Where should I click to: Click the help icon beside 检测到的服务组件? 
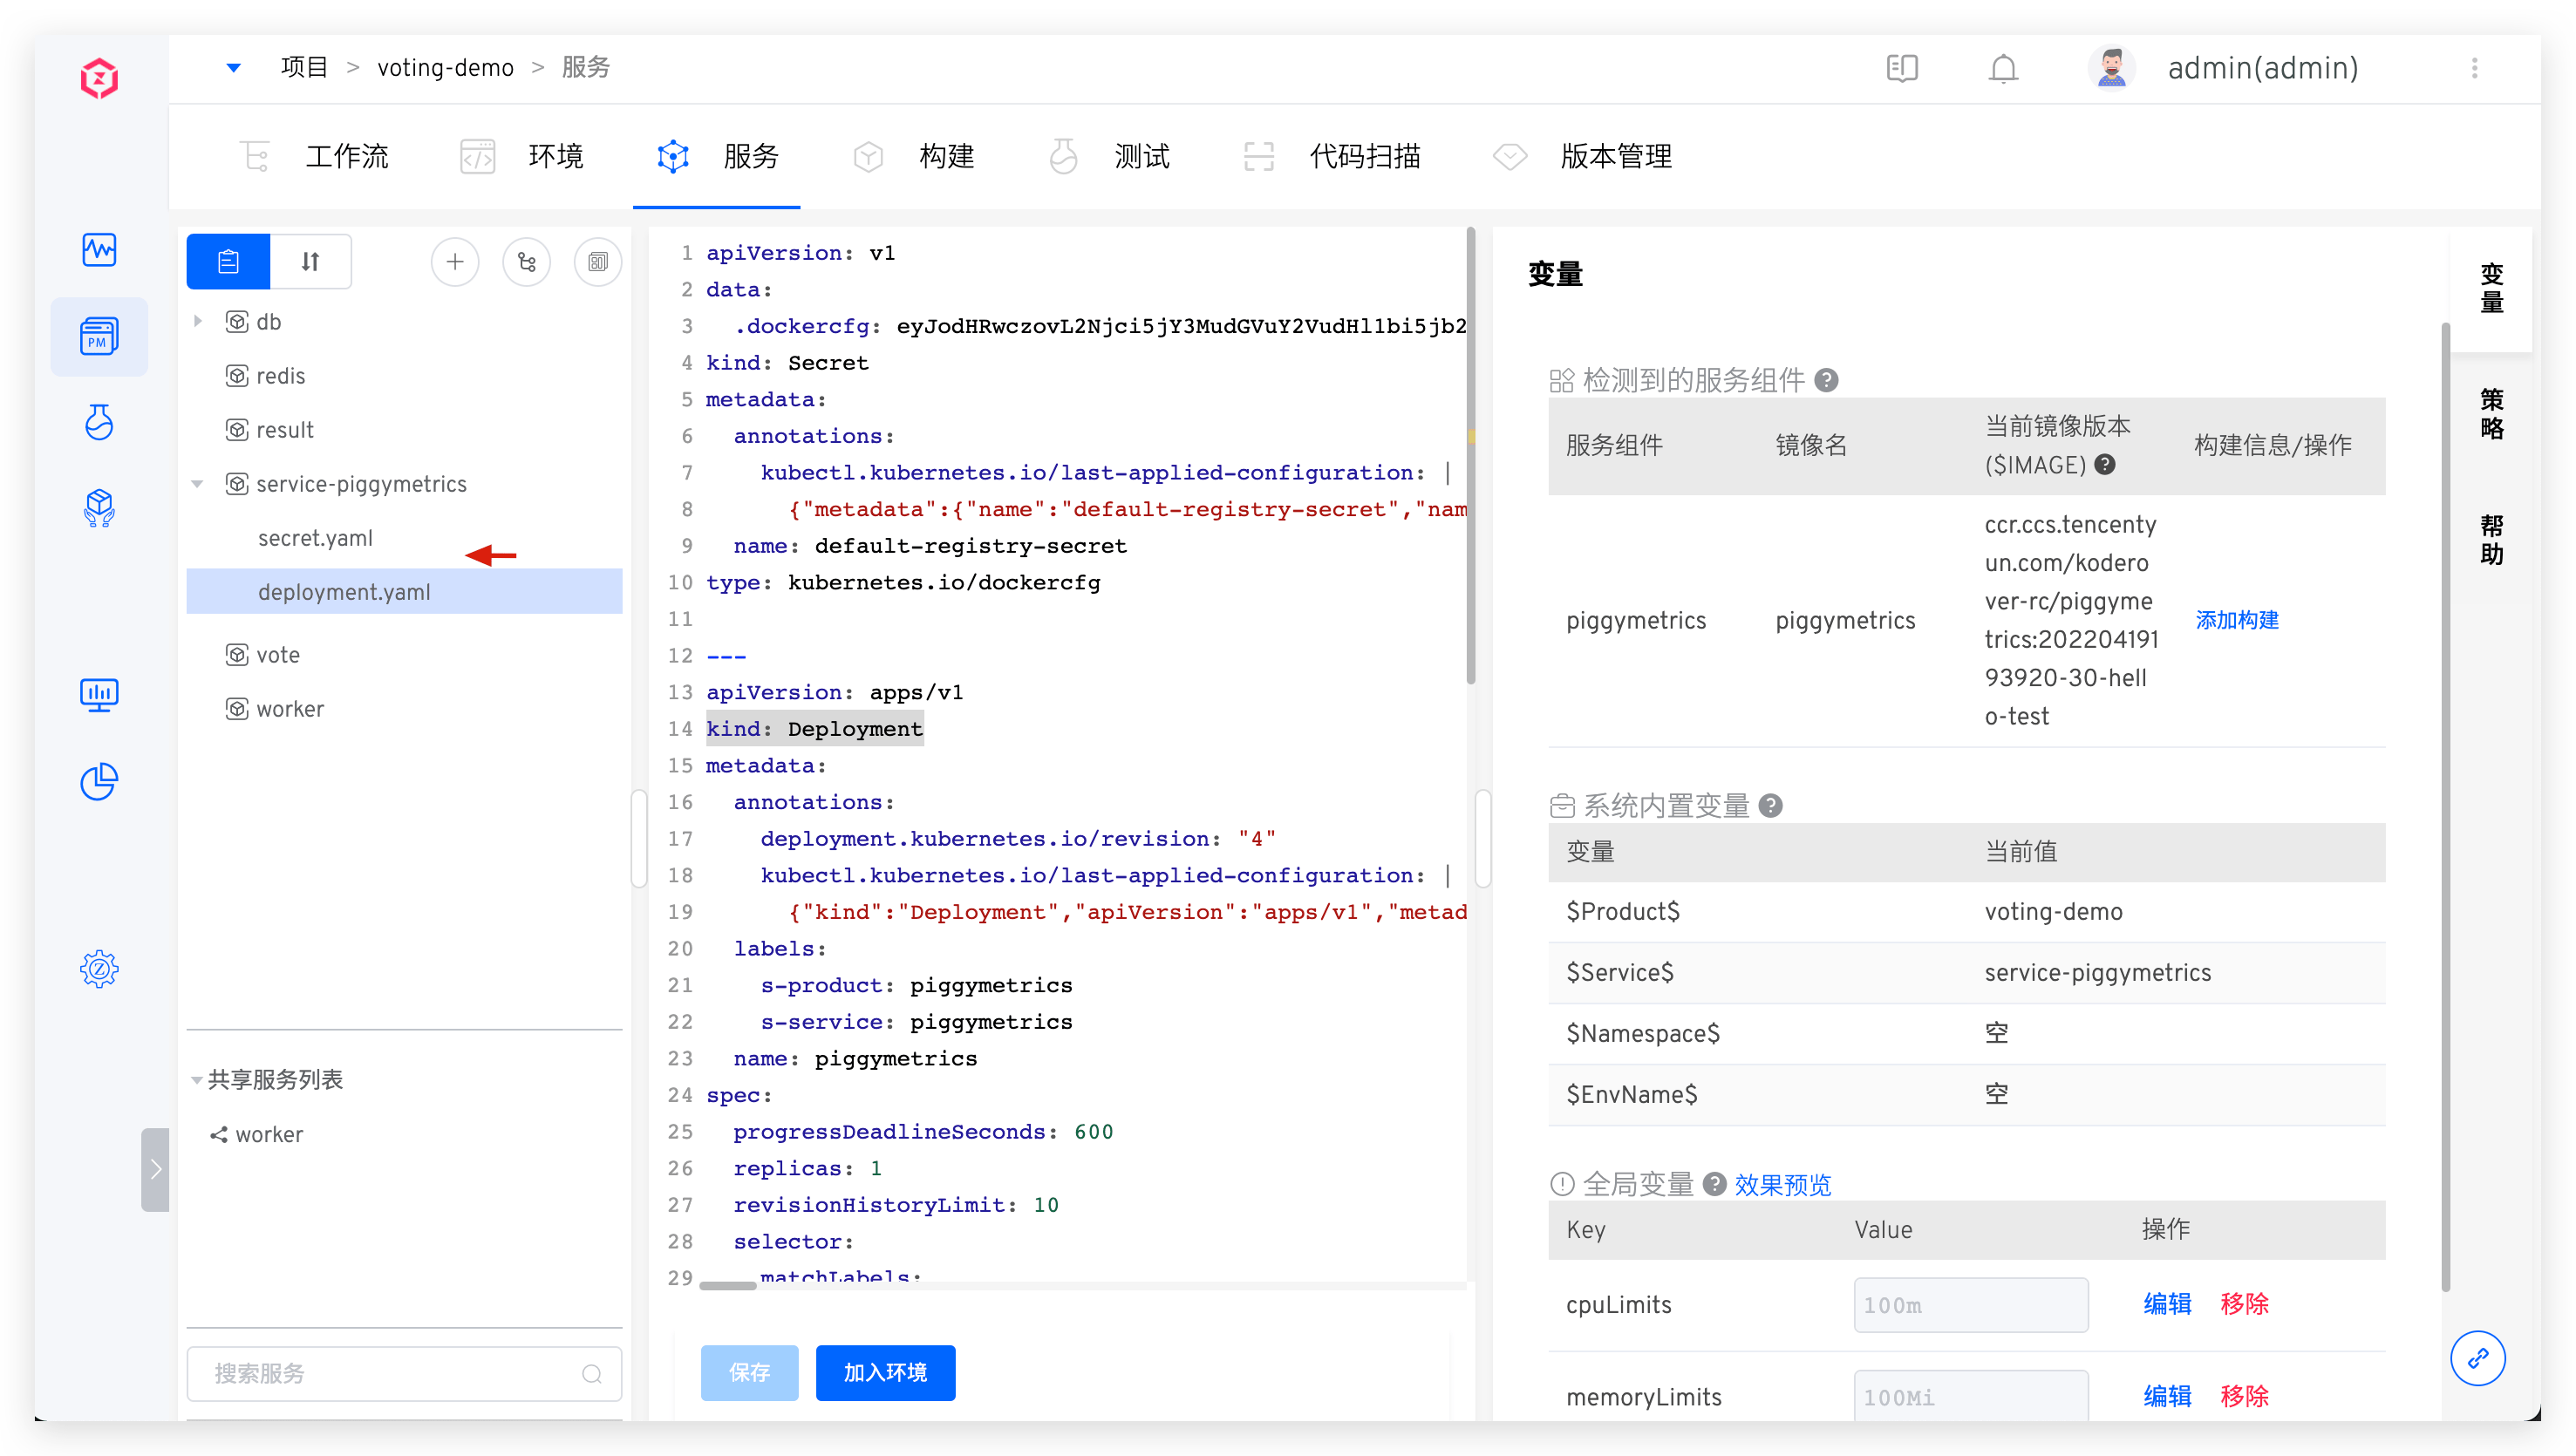click(1826, 380)
